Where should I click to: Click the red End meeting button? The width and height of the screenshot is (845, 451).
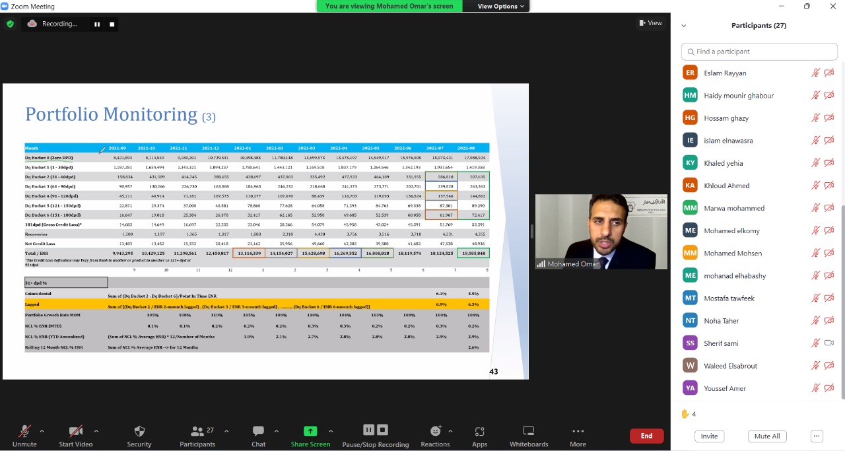[x=646, y=436]
